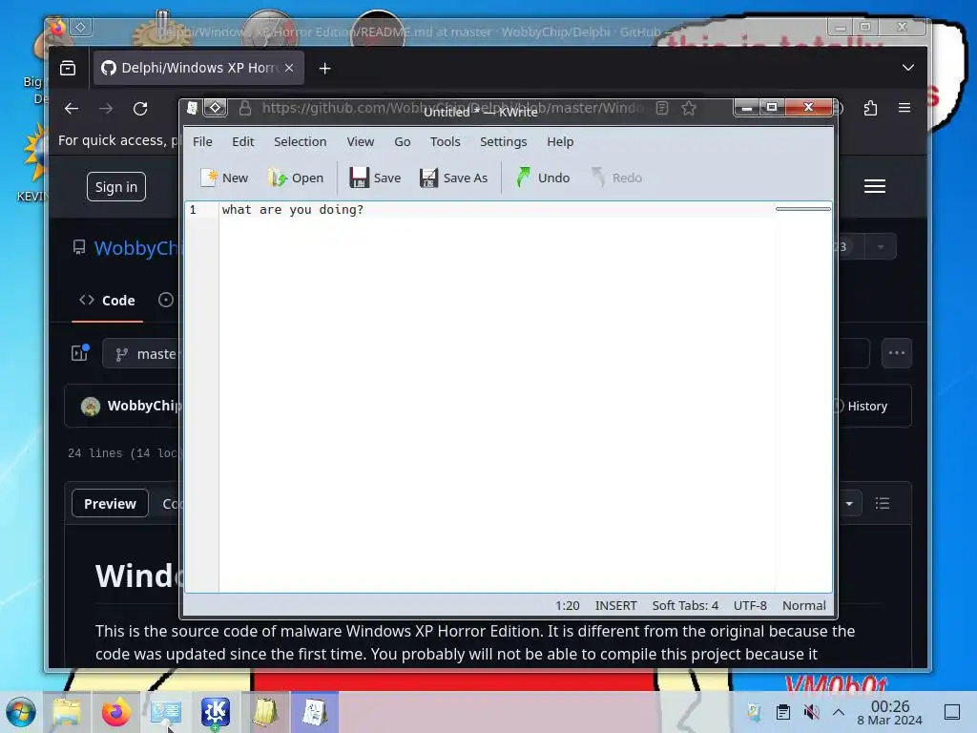
Task: Click the green Undo arrow
Action: tap(524, 178)
